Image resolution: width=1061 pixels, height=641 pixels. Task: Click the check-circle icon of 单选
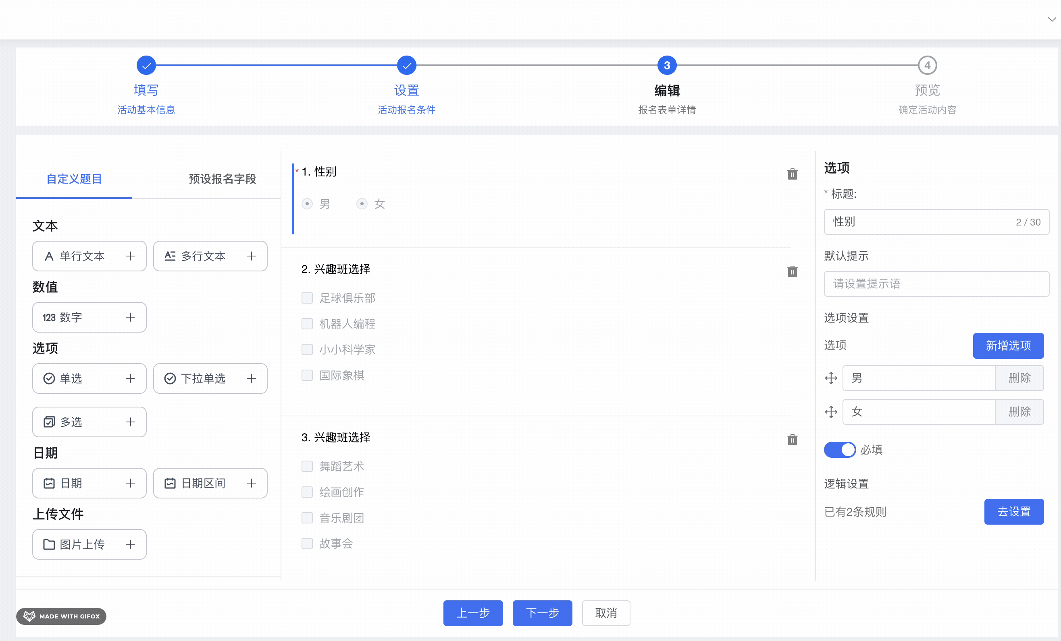[x=49, y=378]
